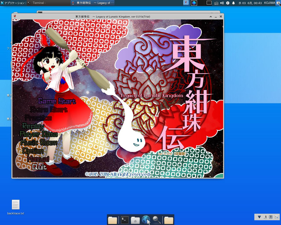Select the greyed Extra Start entry

point(49,109)
